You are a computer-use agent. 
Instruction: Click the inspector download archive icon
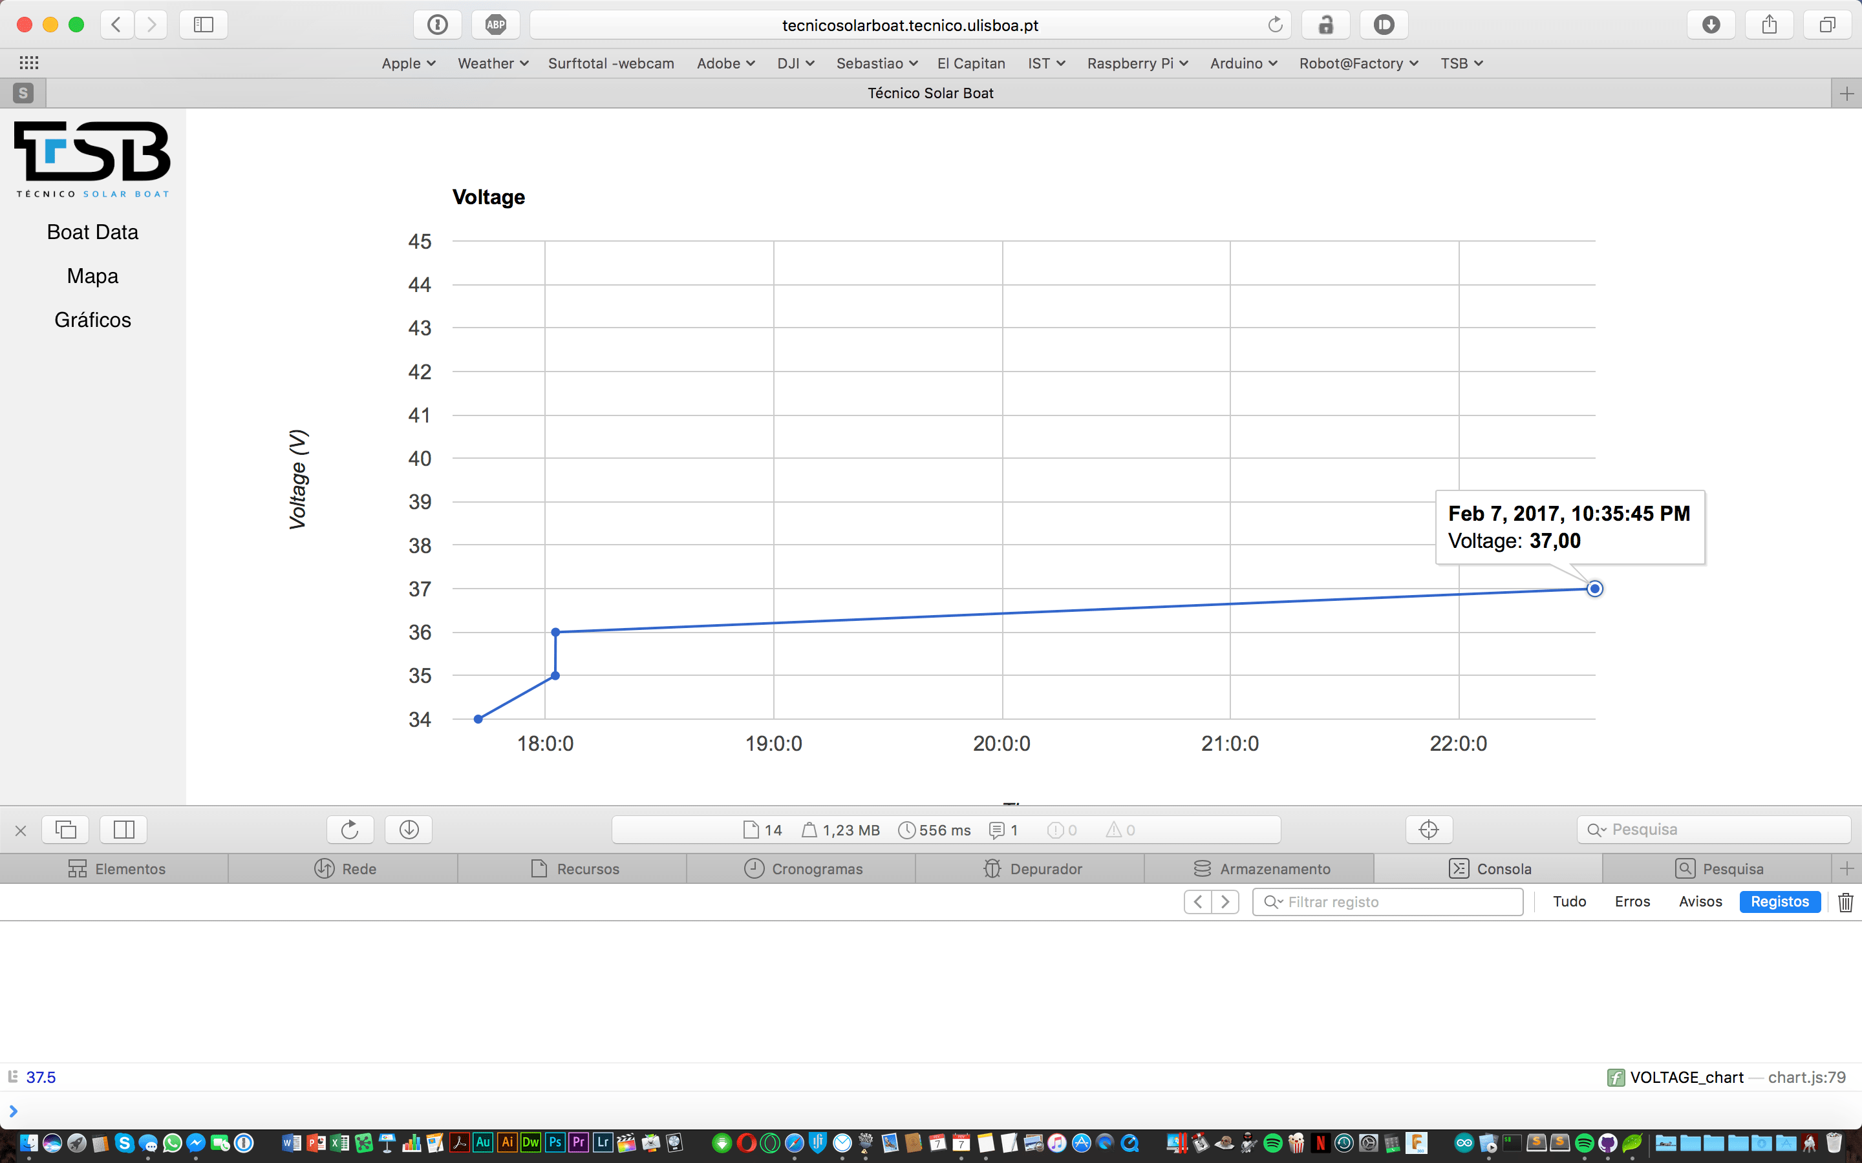click(409, 829)
